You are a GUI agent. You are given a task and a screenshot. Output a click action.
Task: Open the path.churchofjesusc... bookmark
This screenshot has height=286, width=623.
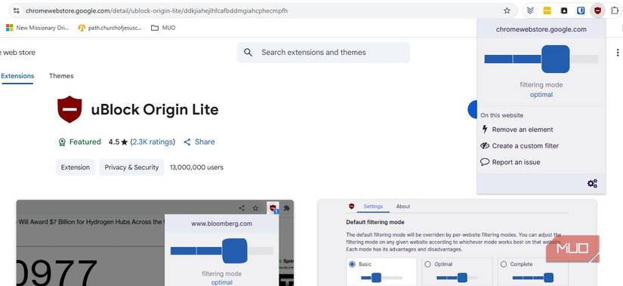pos(109,28)
